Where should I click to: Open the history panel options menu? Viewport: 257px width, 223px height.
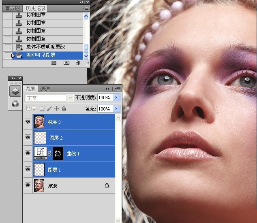[86, 8]
